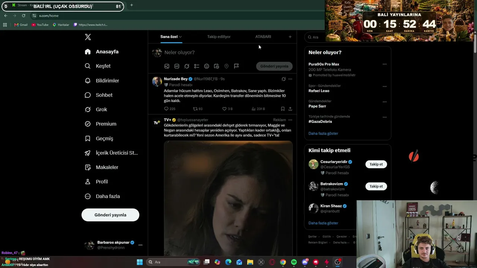The height and width of the screenshot is (268, 477).
Task: Switch to the Takip ediliyor tab
Action: (219, 36)
